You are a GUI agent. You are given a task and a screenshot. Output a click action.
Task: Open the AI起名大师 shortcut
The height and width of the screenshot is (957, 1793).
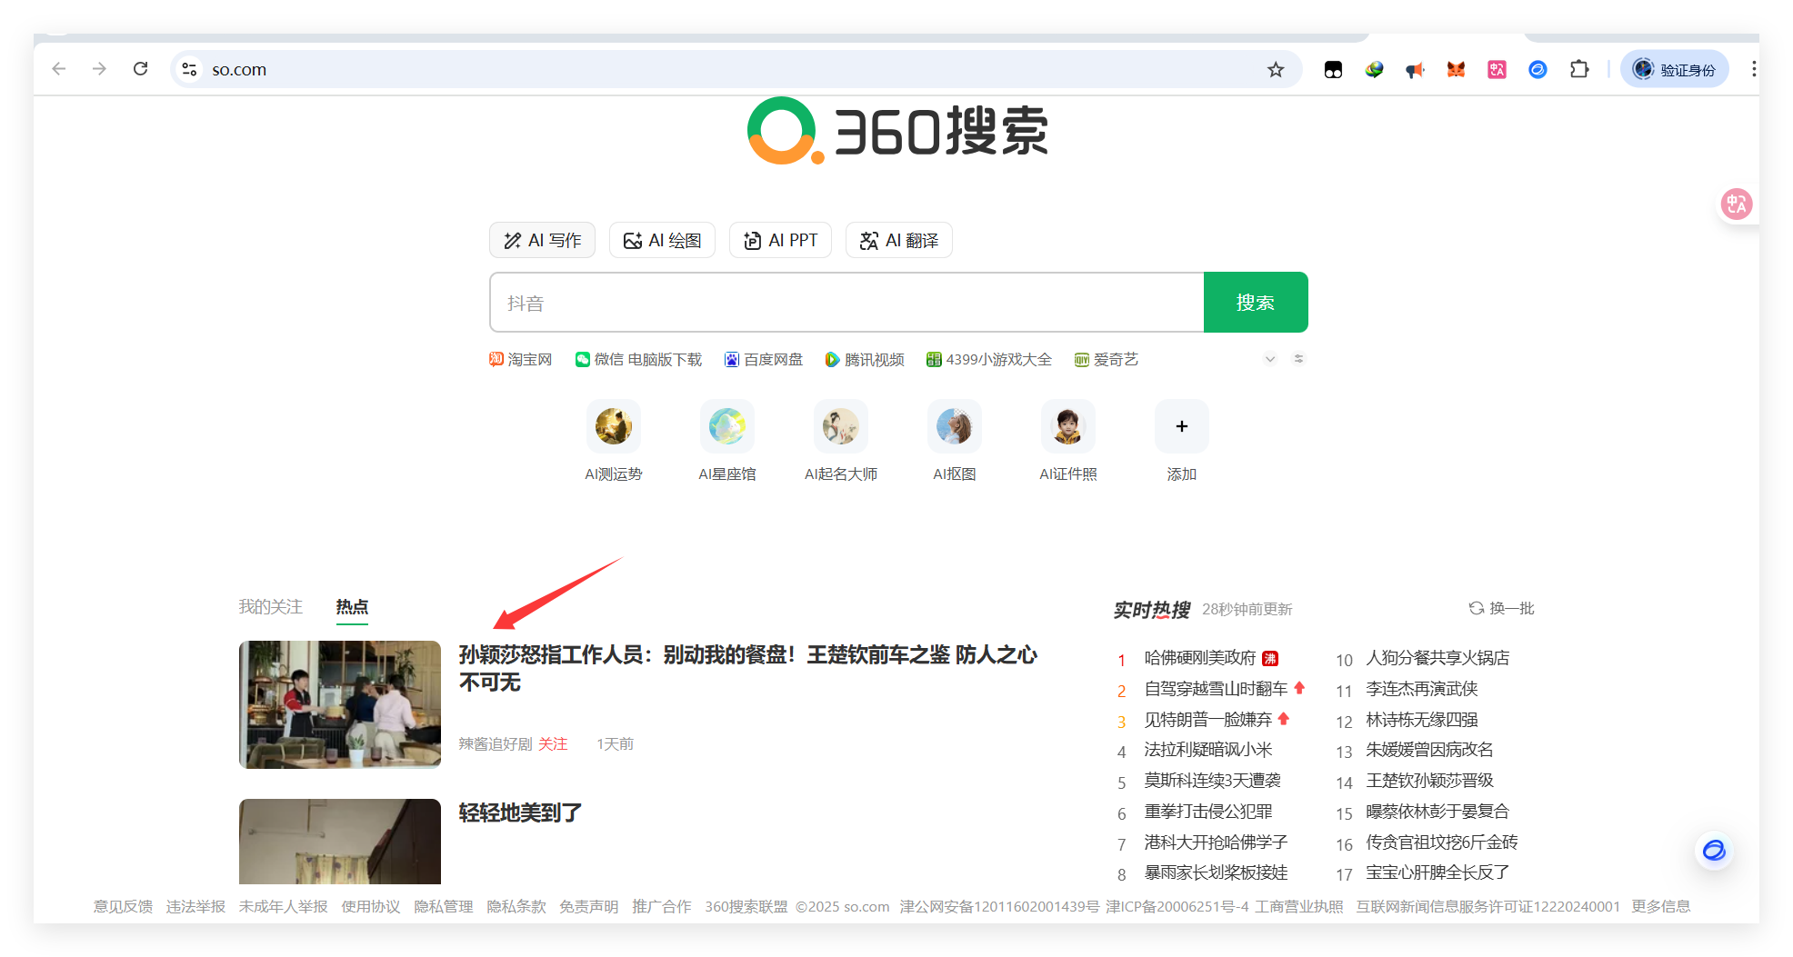click(841, 442)
